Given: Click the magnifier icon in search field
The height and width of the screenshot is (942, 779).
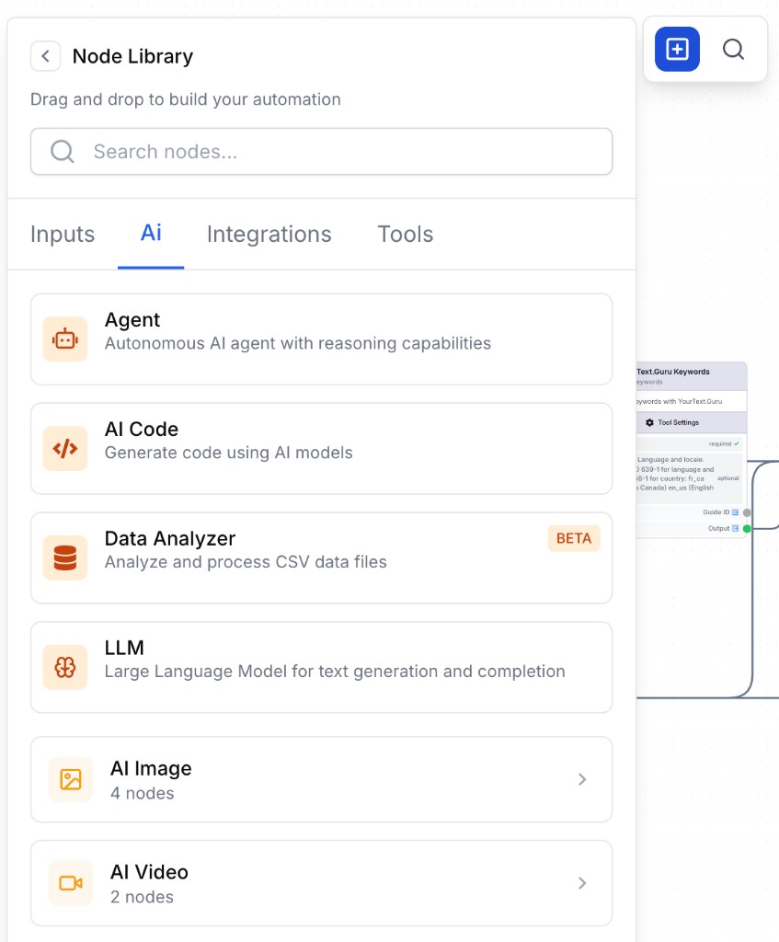Looking at the screenshot, I should coord(63,152).
